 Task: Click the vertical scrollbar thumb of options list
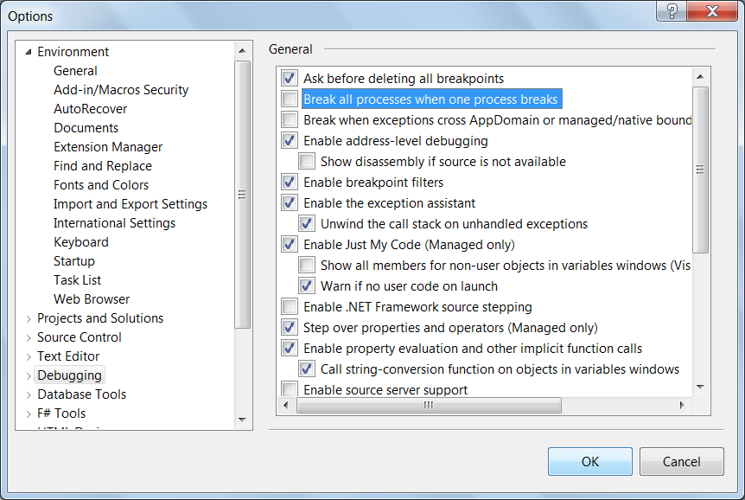click(x=700, y=169)
